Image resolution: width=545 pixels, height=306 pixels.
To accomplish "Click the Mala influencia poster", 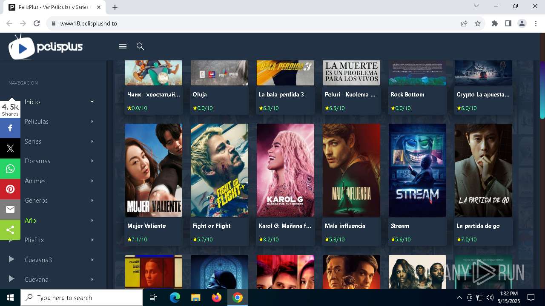I will coord(351,170).
